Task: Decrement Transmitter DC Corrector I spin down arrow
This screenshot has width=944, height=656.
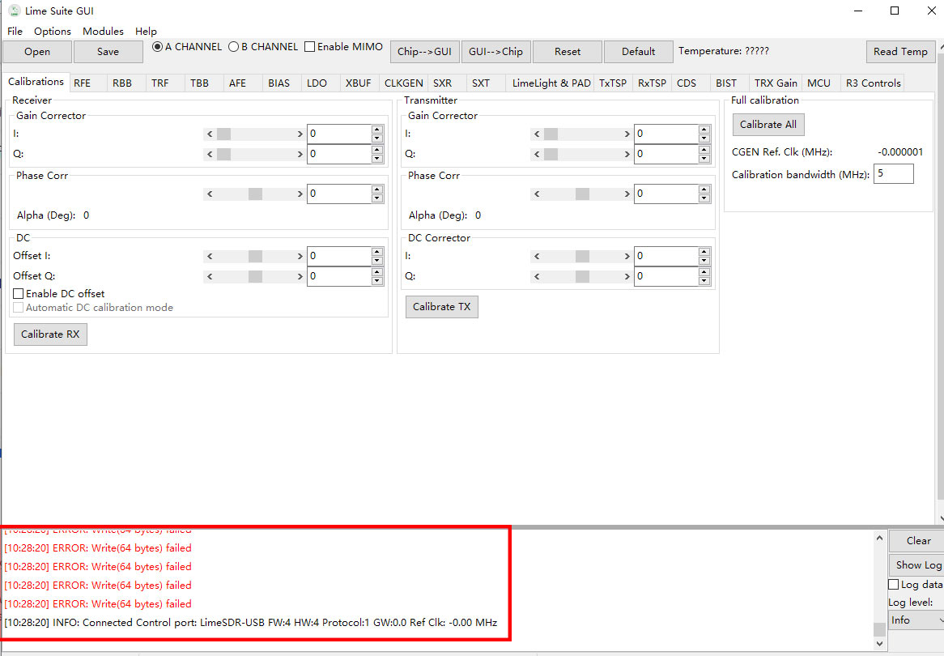Action: click(704, 260)
